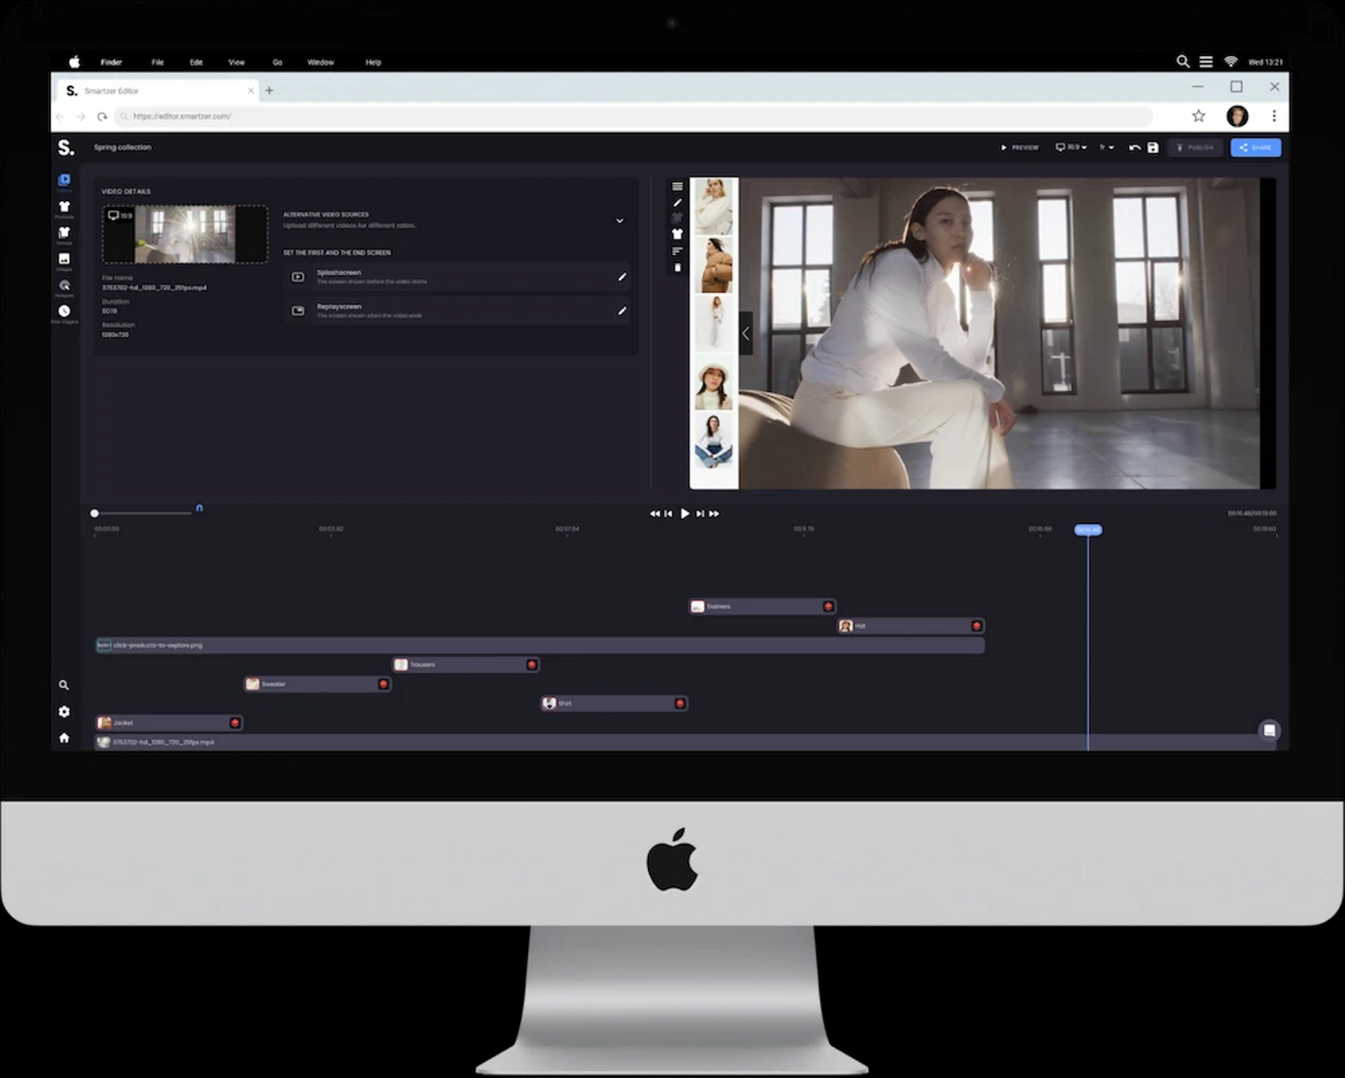Viewport: 1345px width, 1078px height.
Task: Toggle the timeline snap magnet icon
Action: point(200,508)
